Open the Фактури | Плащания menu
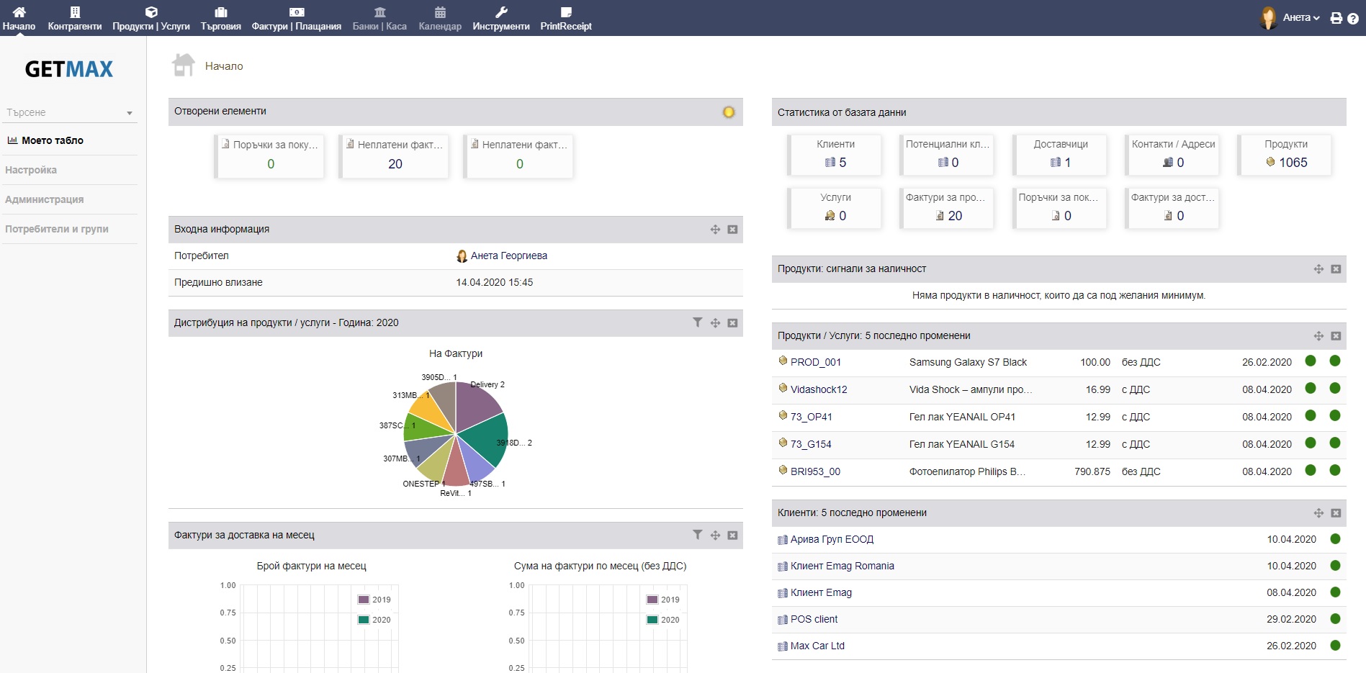 click(296, 18)
